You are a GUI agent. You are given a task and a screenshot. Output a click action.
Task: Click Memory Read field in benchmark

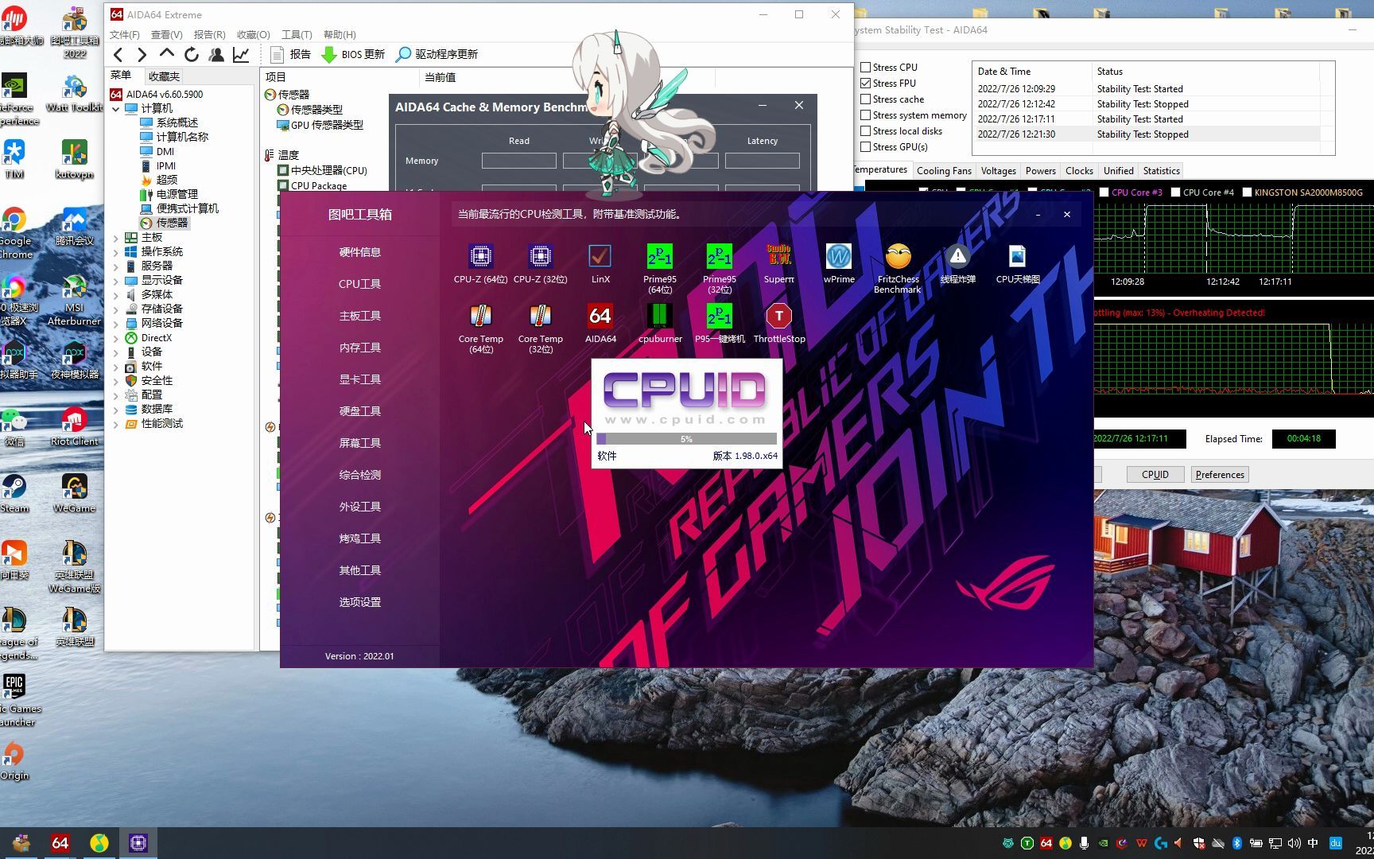point(518,161)
